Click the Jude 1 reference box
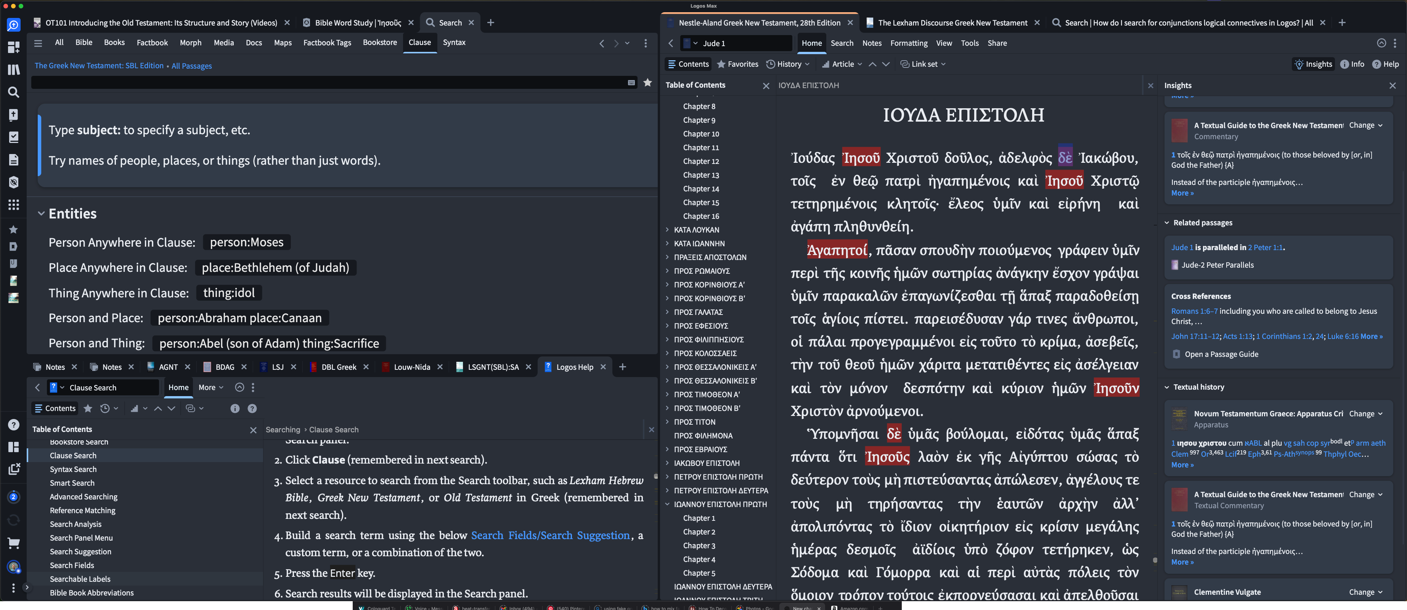Screen dimensions: 1407x610 [x=736, y=43]
